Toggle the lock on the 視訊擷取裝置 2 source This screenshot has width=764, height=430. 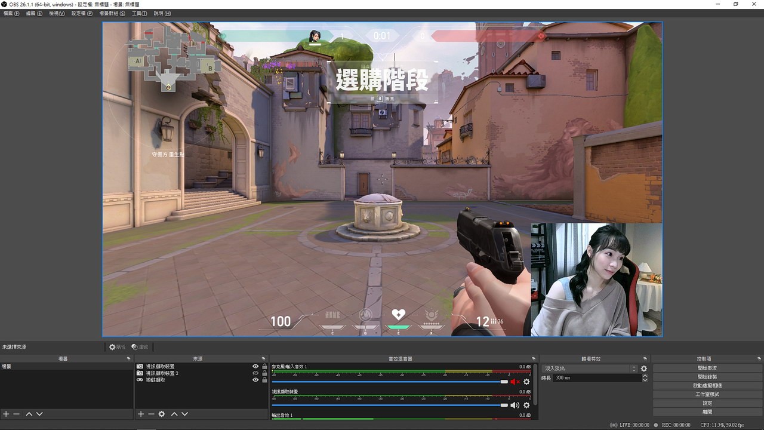(264, 373)
